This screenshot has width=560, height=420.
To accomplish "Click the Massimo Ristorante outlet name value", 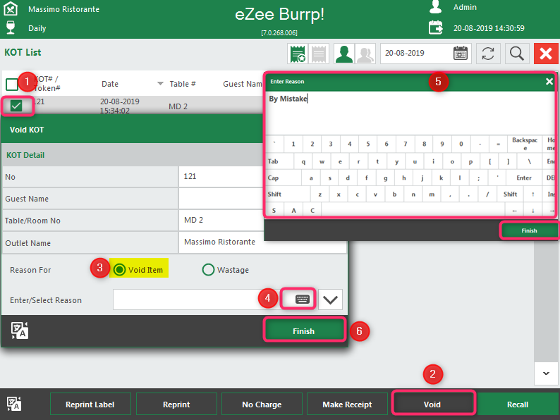I will coord(219,242).
